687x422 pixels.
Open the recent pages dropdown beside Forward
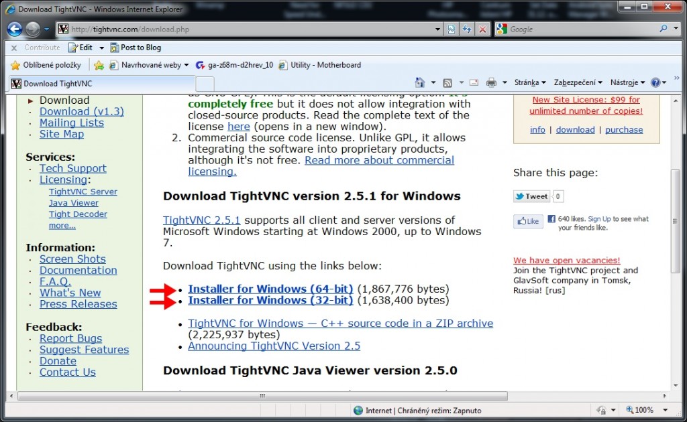[46, 29]
